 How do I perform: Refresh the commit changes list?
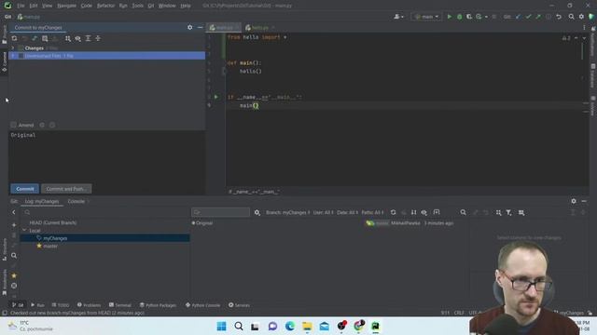tap(14, 38)
